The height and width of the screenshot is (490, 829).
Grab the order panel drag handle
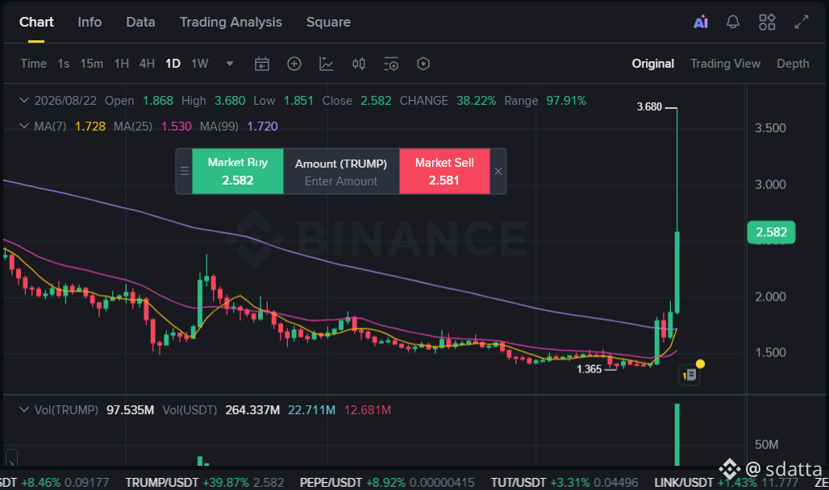pos(185,172)
